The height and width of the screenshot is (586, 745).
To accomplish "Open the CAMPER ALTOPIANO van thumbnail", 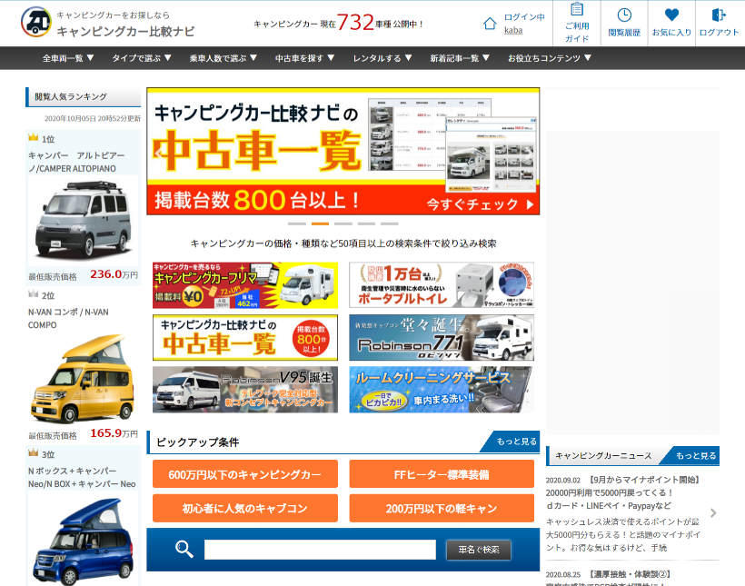I will pyautogui.click(x=83, y=221).
